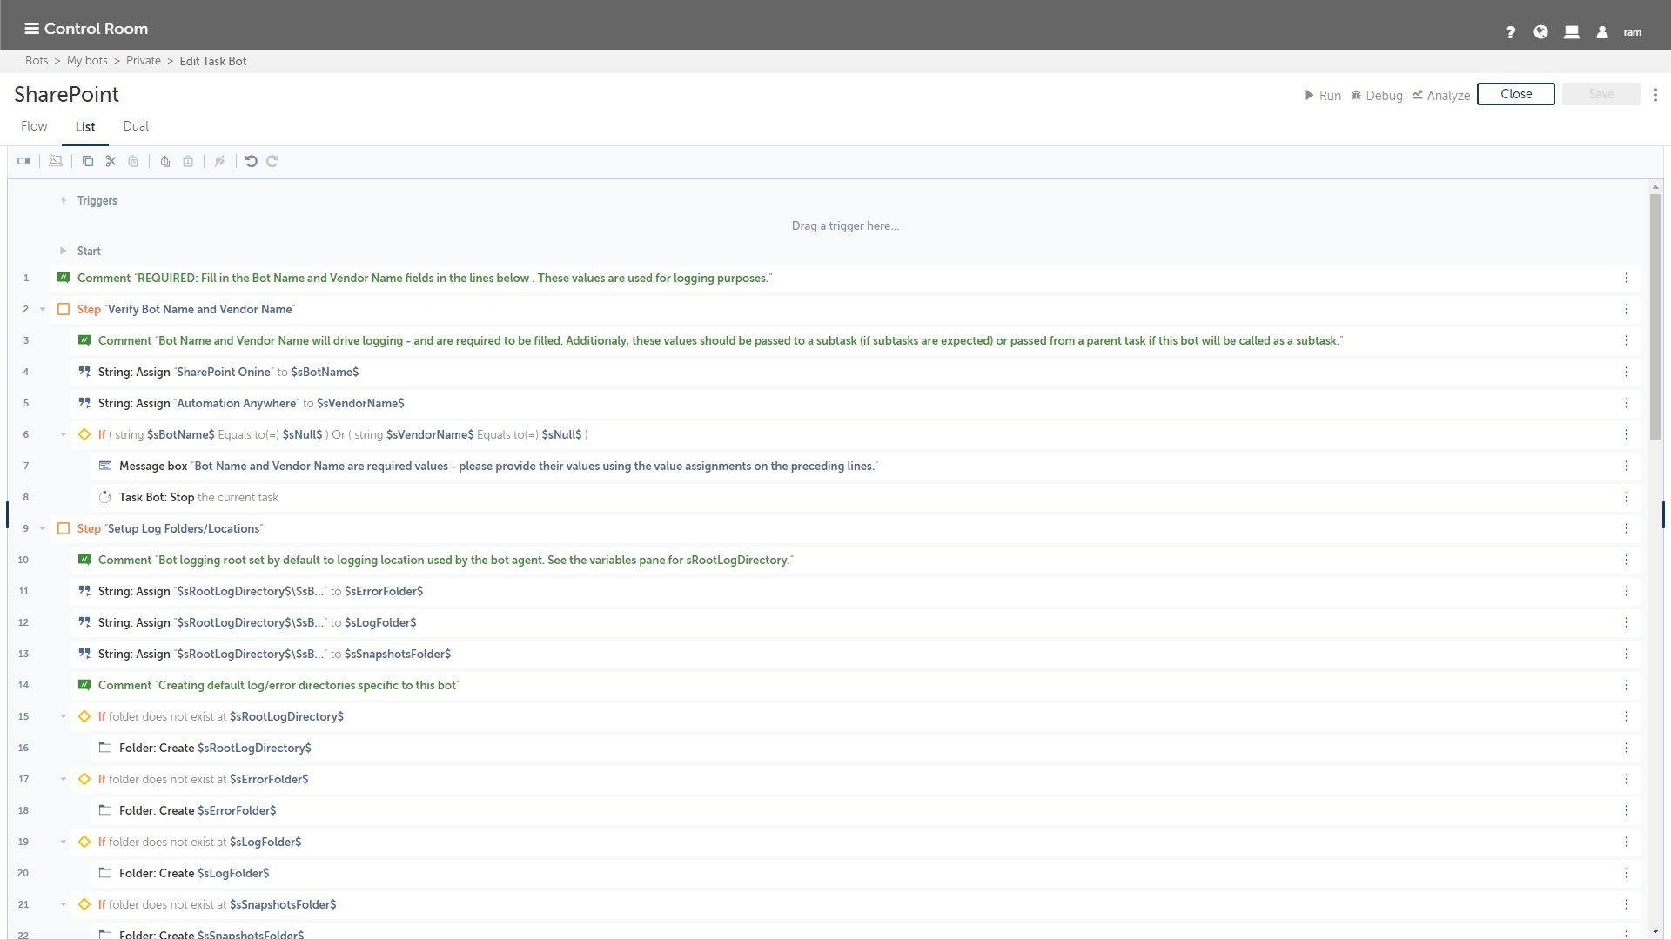Viewport: 1671px width, 940px height.
Task: Click the copy items toolbar icon
Action: coord(88,161)
